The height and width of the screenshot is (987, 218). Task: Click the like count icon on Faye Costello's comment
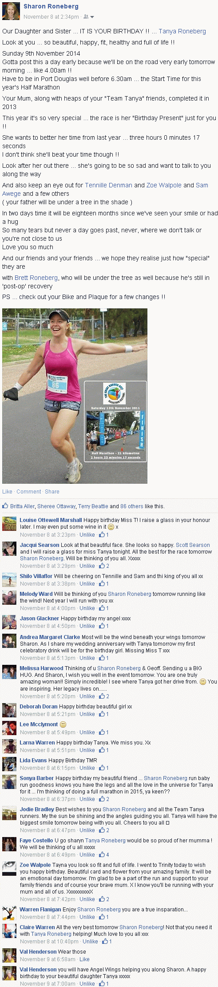coord(104,854)
